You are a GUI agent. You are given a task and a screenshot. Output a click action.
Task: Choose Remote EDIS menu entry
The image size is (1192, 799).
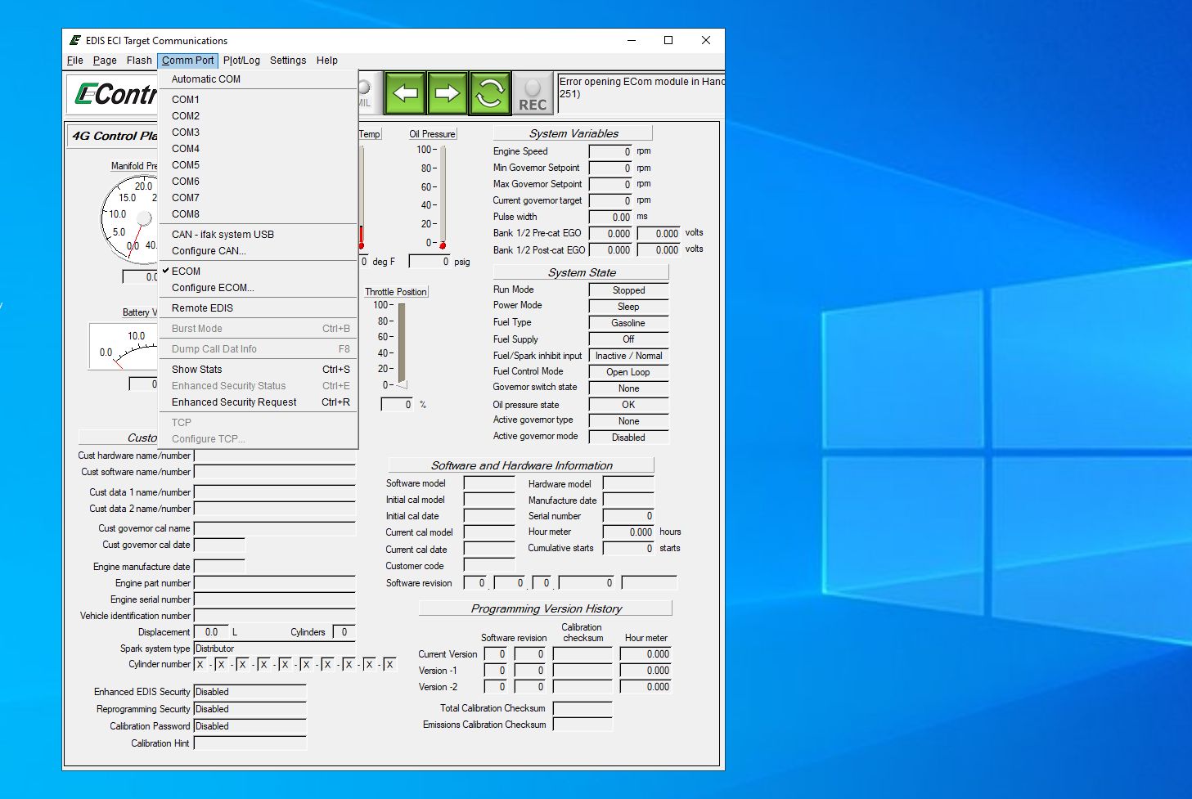coord(202,308)
